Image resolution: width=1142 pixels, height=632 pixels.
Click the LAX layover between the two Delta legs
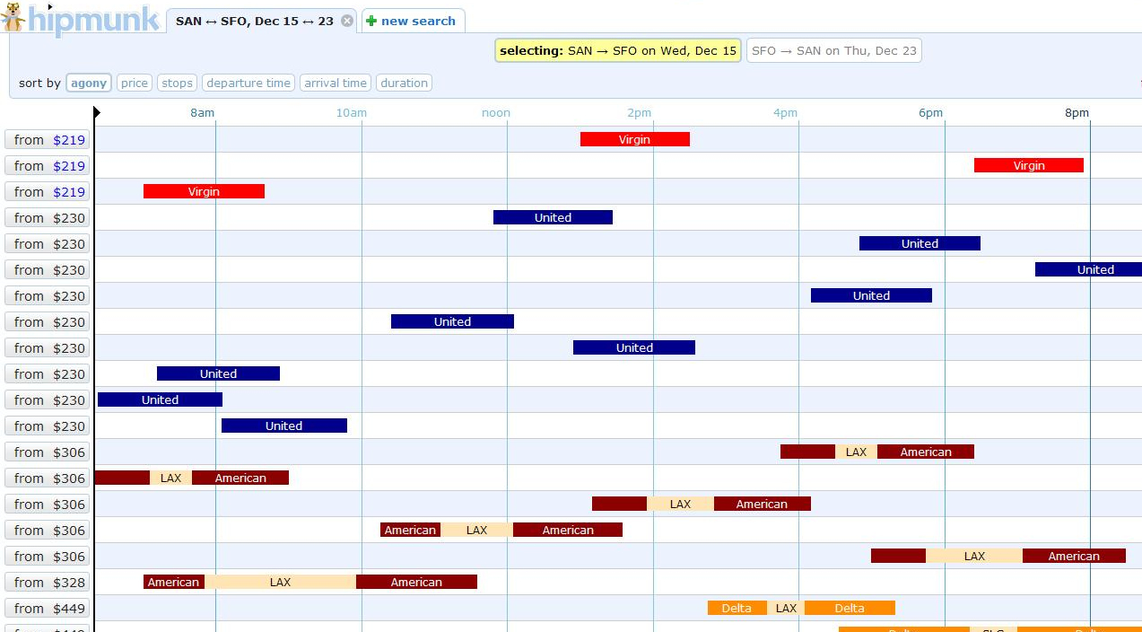786,608
